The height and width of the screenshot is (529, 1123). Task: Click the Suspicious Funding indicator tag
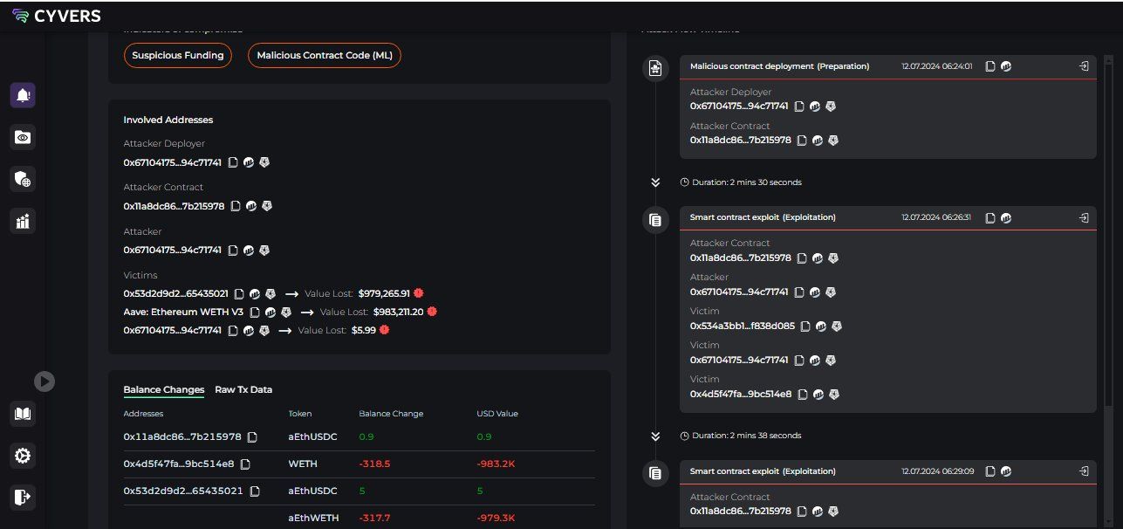pos(178,55)
